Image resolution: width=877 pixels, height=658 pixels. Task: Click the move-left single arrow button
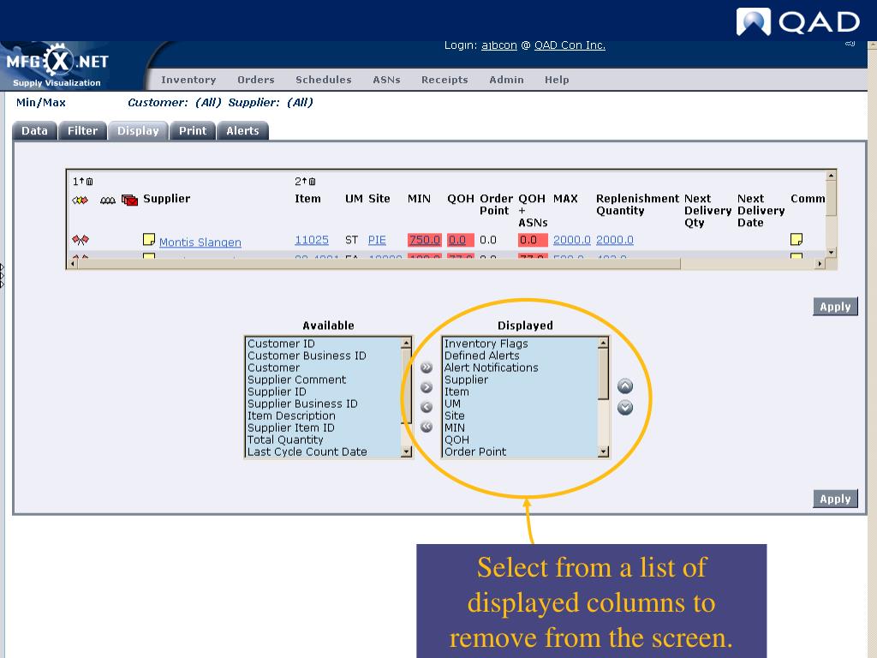(x=427, y=407)
